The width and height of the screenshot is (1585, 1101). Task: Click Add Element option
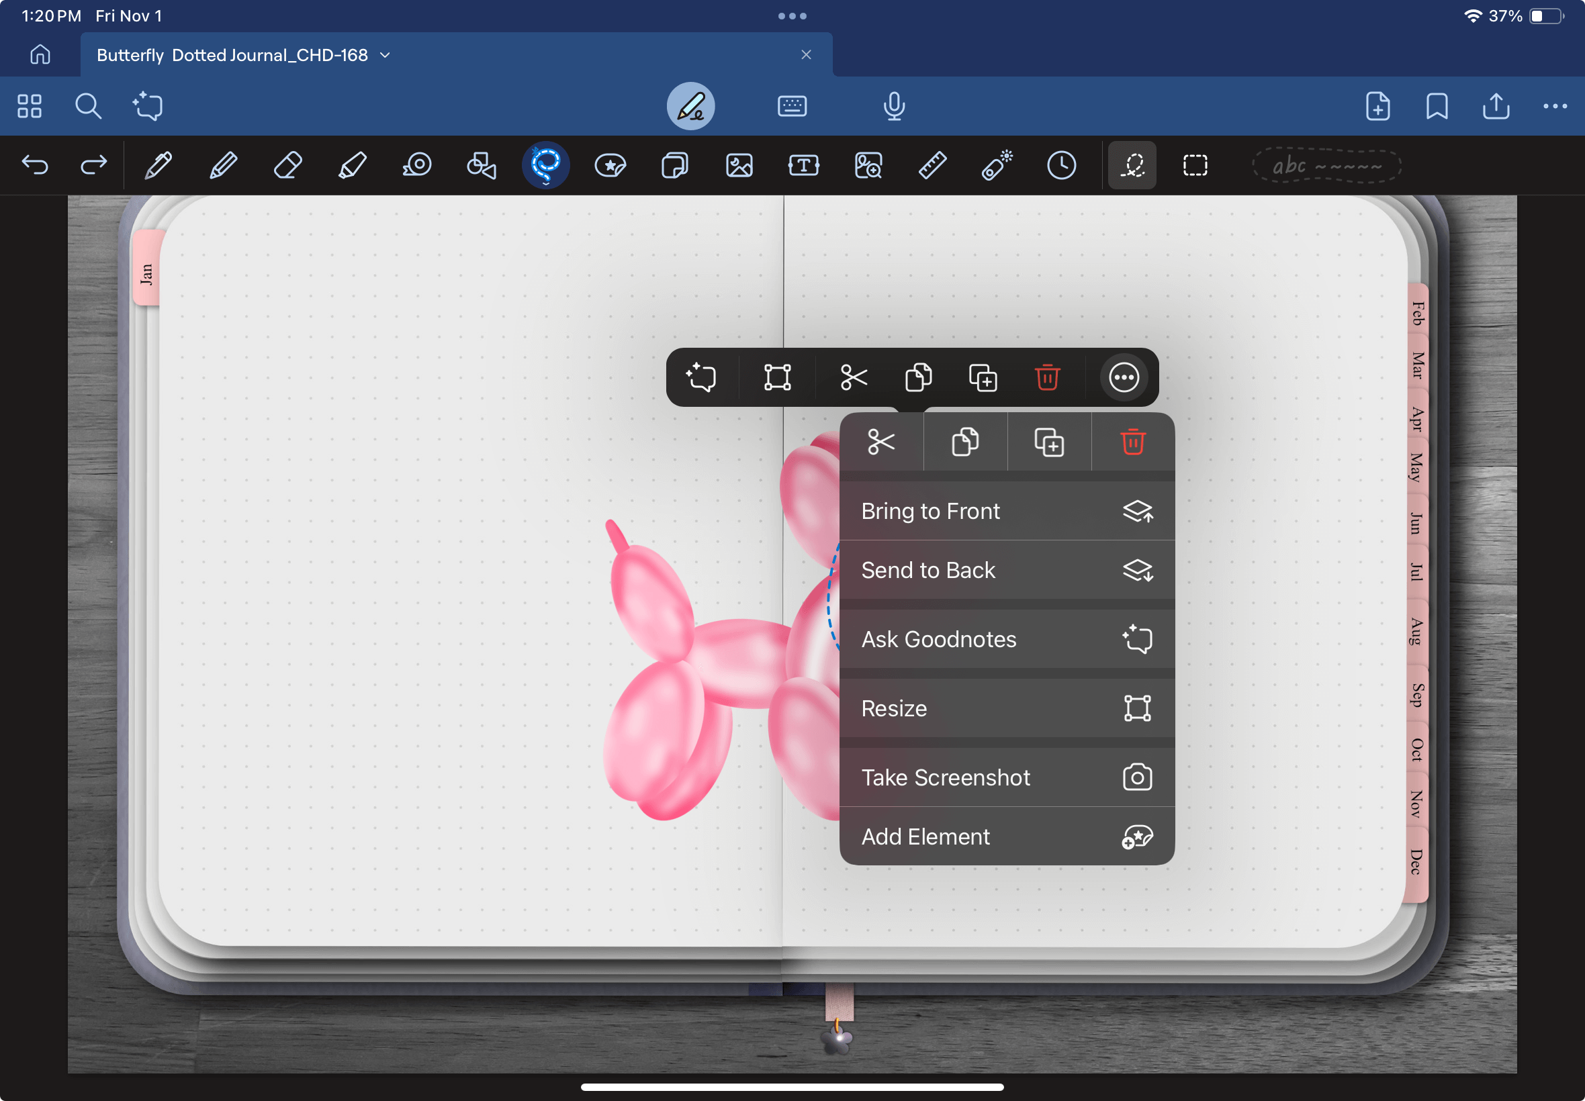(1006, 836)
